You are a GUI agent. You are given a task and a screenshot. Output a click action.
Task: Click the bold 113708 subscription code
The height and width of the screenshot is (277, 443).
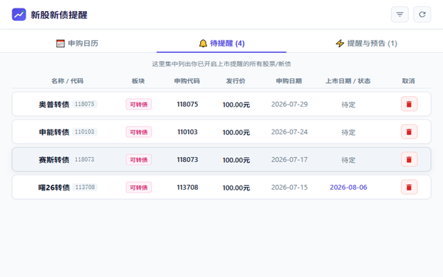(188, 188)
